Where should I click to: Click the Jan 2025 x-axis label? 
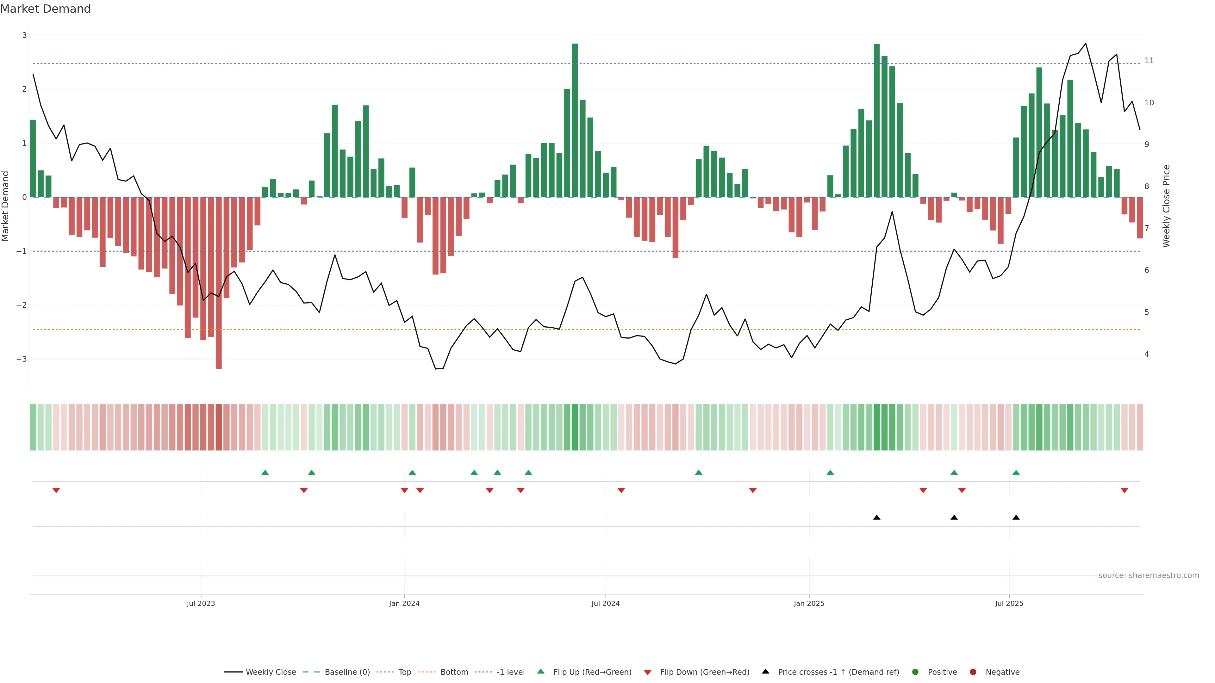pyautogui.click(x=809, y=603)
